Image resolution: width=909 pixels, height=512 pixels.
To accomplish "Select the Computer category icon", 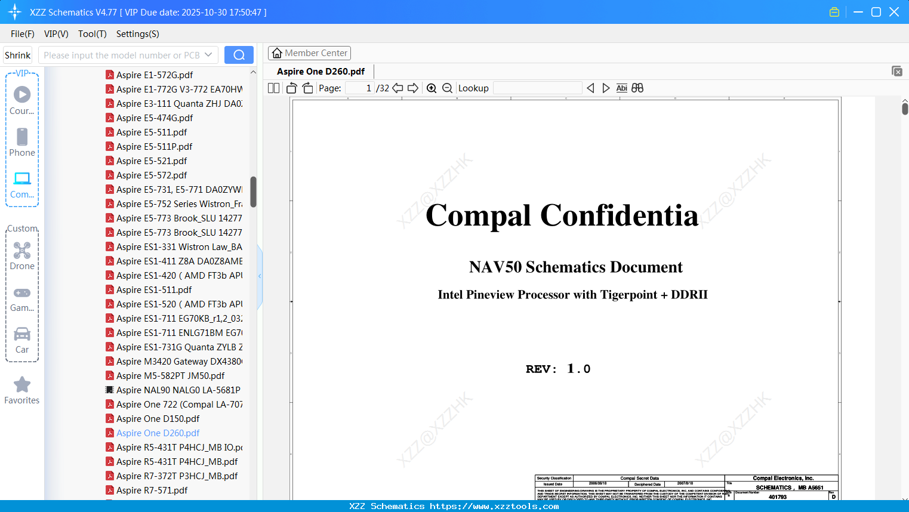I will 22,178.
